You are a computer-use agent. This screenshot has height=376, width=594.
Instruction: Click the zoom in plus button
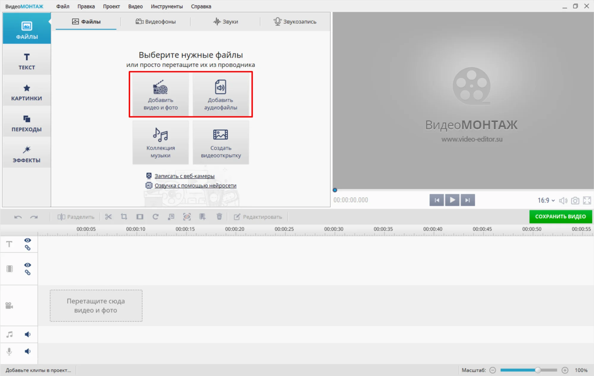coord(565,370)
